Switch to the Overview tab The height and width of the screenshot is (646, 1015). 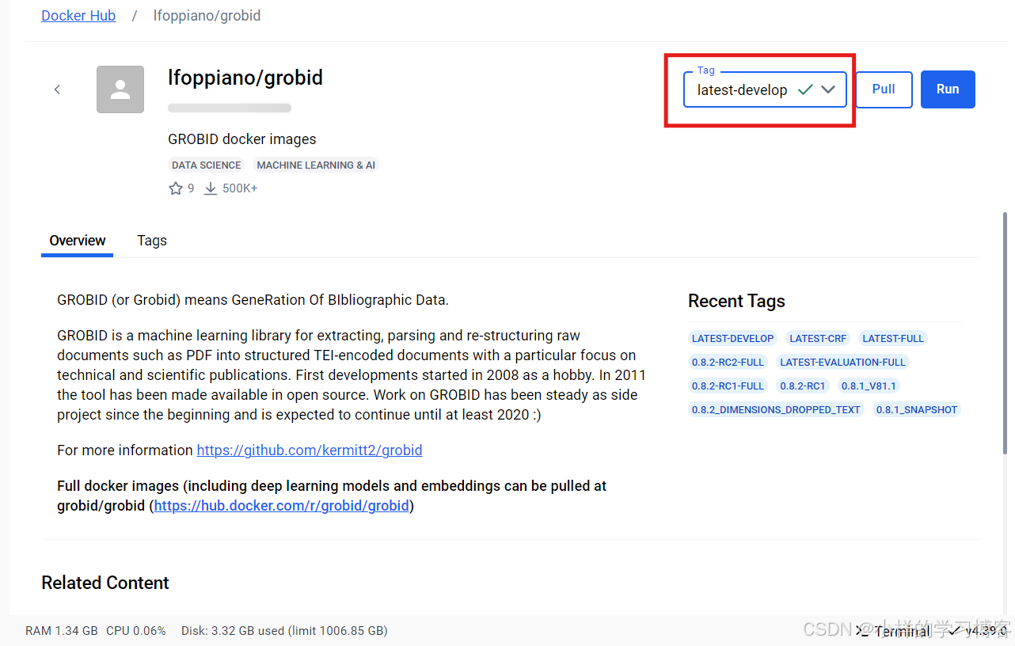pos(78,241)
